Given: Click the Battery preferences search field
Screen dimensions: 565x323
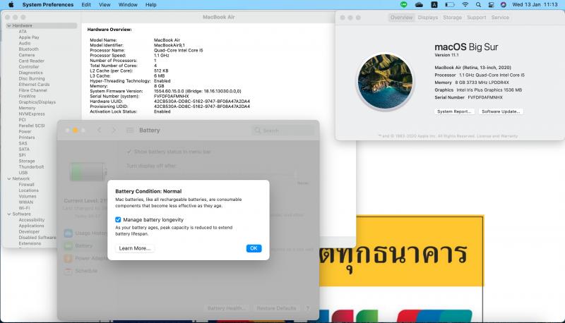Looking at the screenshot, I should click(283, 130).
